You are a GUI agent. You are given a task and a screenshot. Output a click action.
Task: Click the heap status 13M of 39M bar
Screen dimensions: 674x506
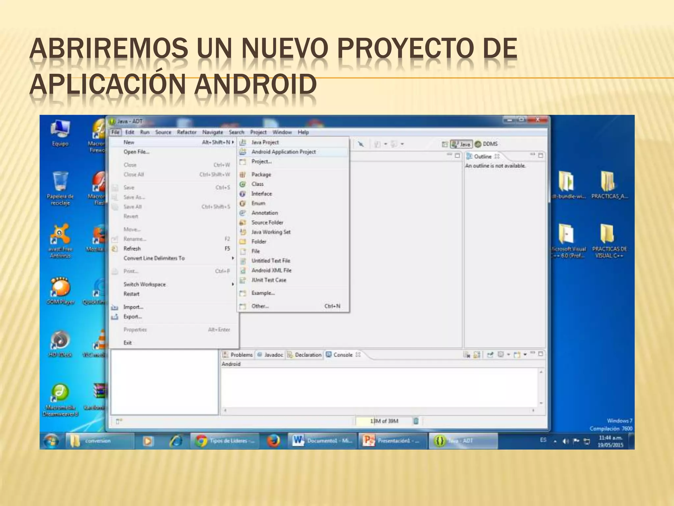(384, 421)
